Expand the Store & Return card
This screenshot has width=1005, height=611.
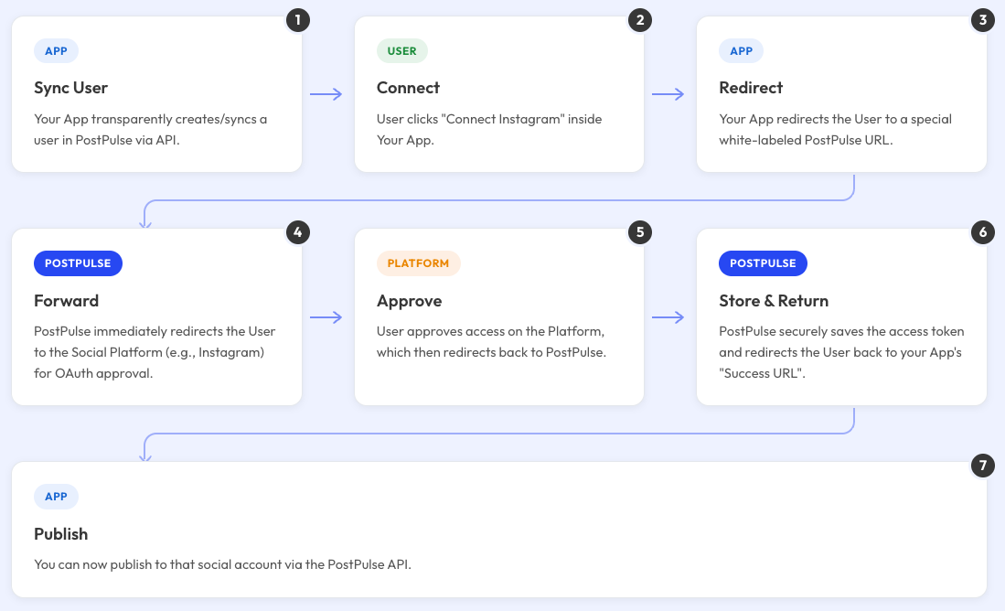841,316
